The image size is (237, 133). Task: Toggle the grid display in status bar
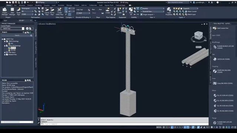click(x=164, y=127)
